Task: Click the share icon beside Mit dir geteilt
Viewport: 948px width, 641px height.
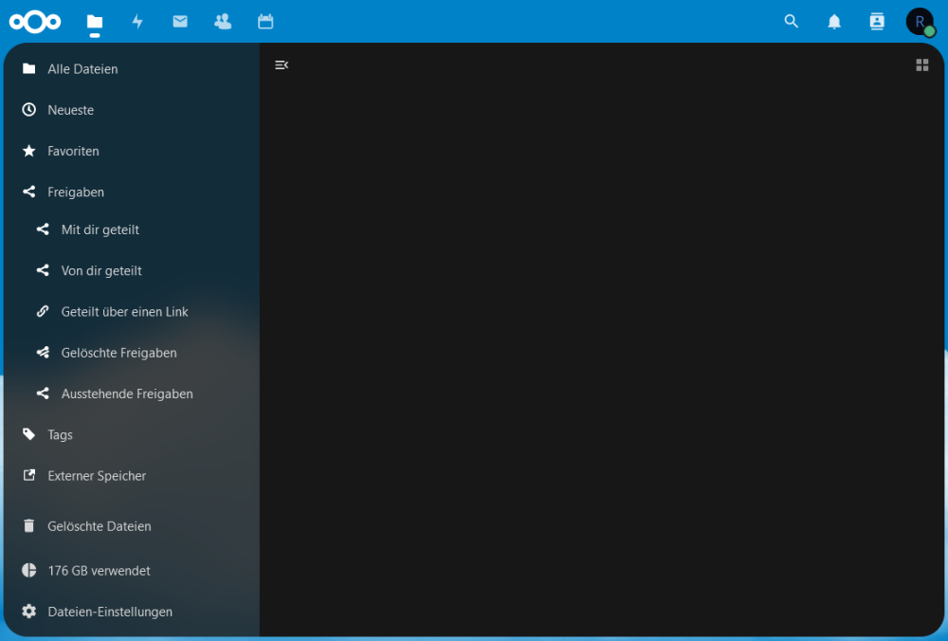Action: click(43, 229)
